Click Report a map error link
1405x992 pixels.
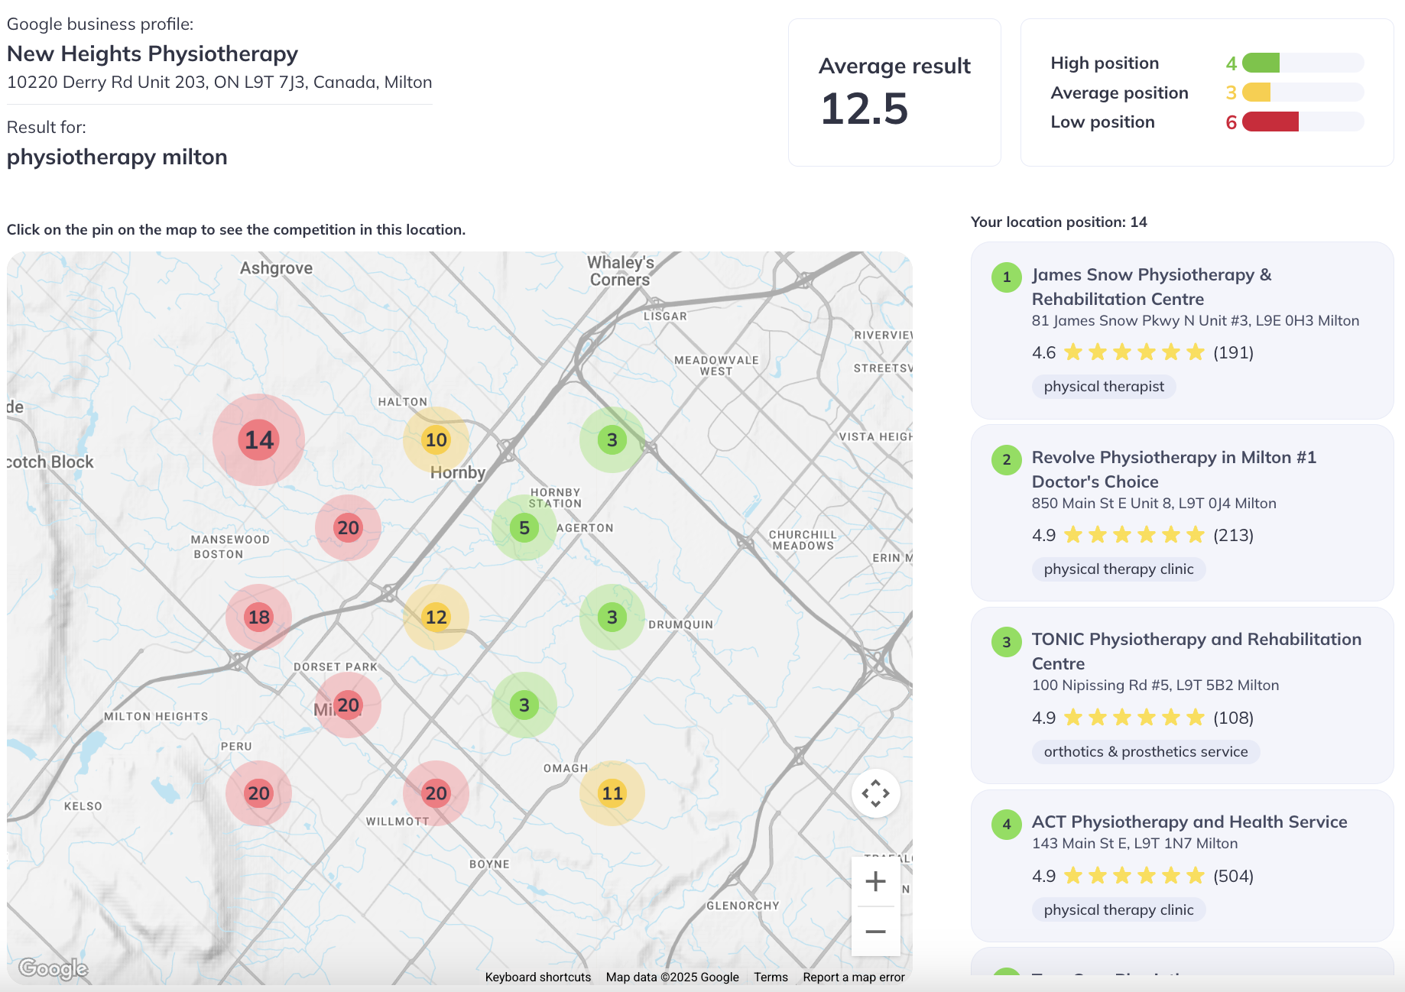coord(854,977)
